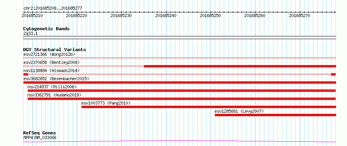Select the DGV Structural Variants track title
Image resolution: width=347 pixels, height=146 pixels.
(x=55, y=50)
